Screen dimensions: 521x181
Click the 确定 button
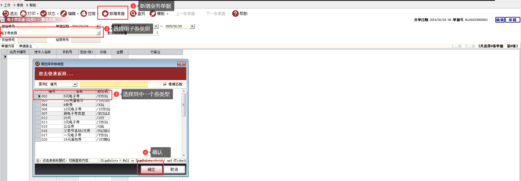tap(151, 170)
